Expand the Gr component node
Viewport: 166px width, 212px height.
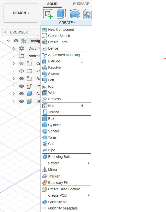(x=14, y=101)
